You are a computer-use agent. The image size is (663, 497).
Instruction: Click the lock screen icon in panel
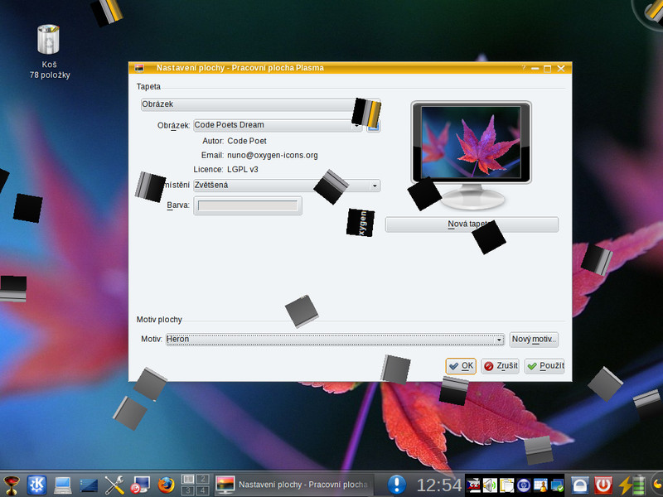(x=580, y=484)
